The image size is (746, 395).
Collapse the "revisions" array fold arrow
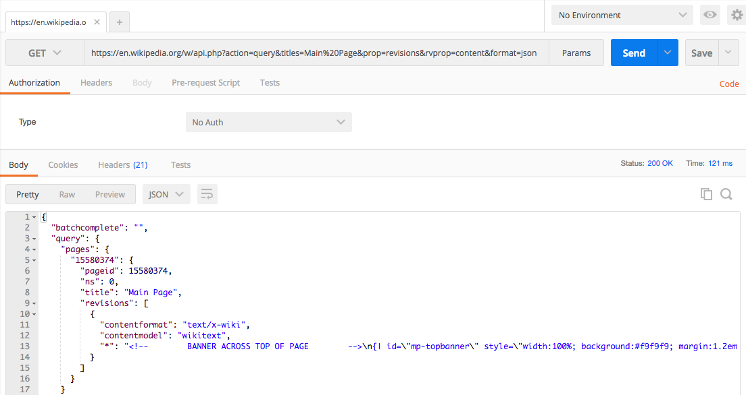pos(34,303)
